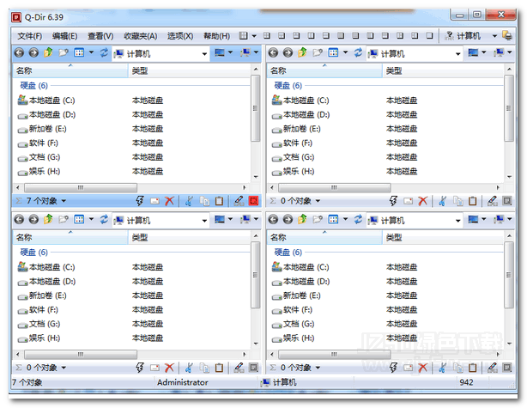Select 新加卷 (E:) in top-left pane
This screenshot has width=527, height=408.
tap(42, 129)
